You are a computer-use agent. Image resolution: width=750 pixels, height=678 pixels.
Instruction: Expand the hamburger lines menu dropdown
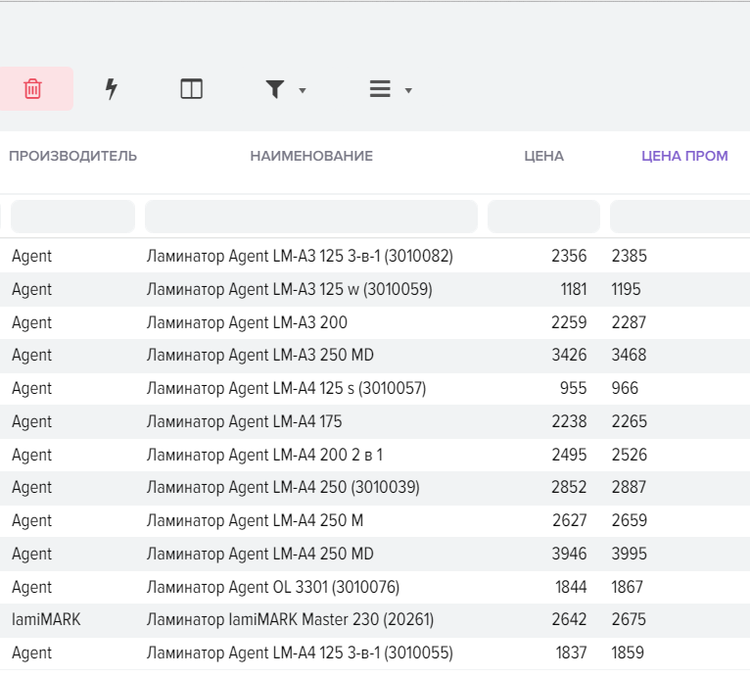tap(391, 90)
